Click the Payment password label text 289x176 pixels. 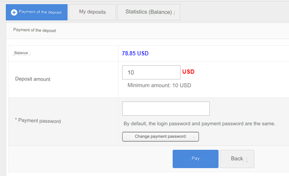[x=39, y=121]
